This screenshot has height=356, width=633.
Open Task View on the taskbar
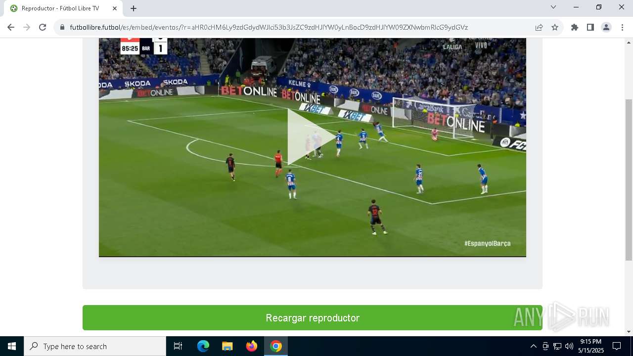point(178,346)
